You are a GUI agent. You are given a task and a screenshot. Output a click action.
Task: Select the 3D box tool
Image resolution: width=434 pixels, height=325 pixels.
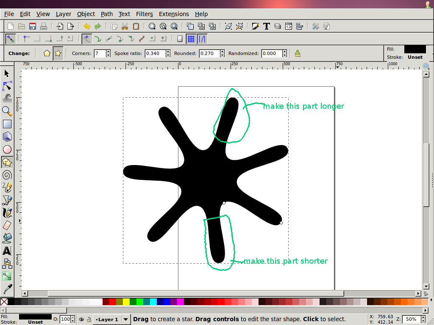7,137
